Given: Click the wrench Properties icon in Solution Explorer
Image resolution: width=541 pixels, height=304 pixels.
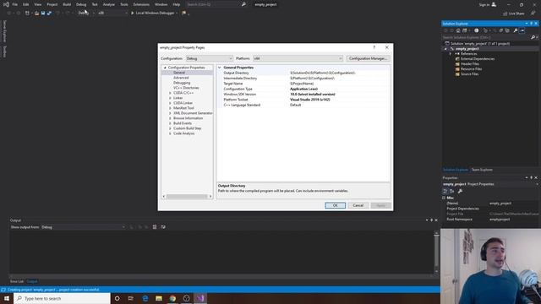Looking at the screenshot, I should [515, 30].
